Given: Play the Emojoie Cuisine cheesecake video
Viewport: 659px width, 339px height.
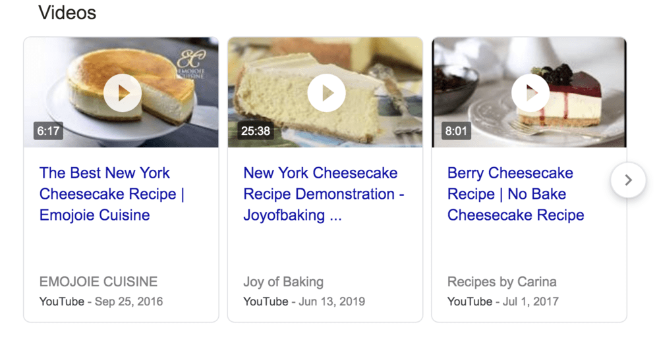Looking at the screenshot, I should coord(123,93).
